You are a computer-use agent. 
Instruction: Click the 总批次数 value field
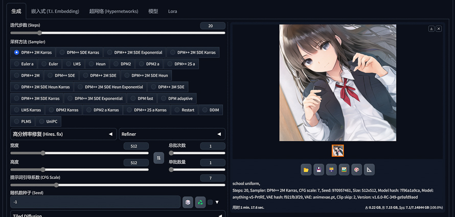(213, 147)
